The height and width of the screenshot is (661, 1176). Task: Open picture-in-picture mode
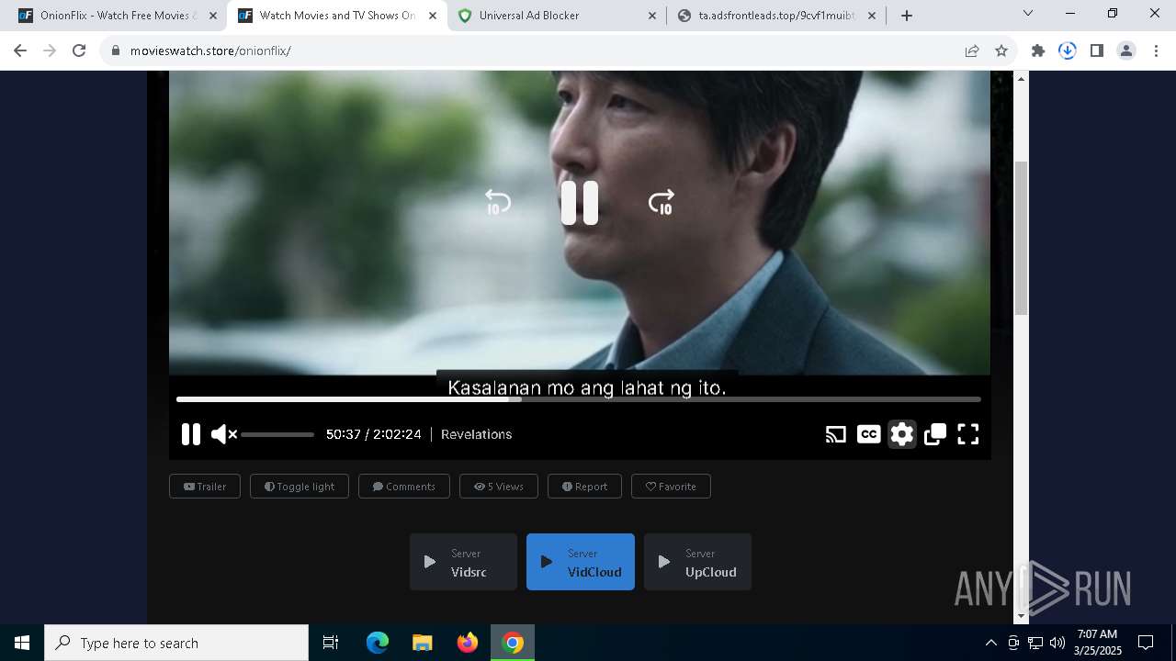(935, 434)
